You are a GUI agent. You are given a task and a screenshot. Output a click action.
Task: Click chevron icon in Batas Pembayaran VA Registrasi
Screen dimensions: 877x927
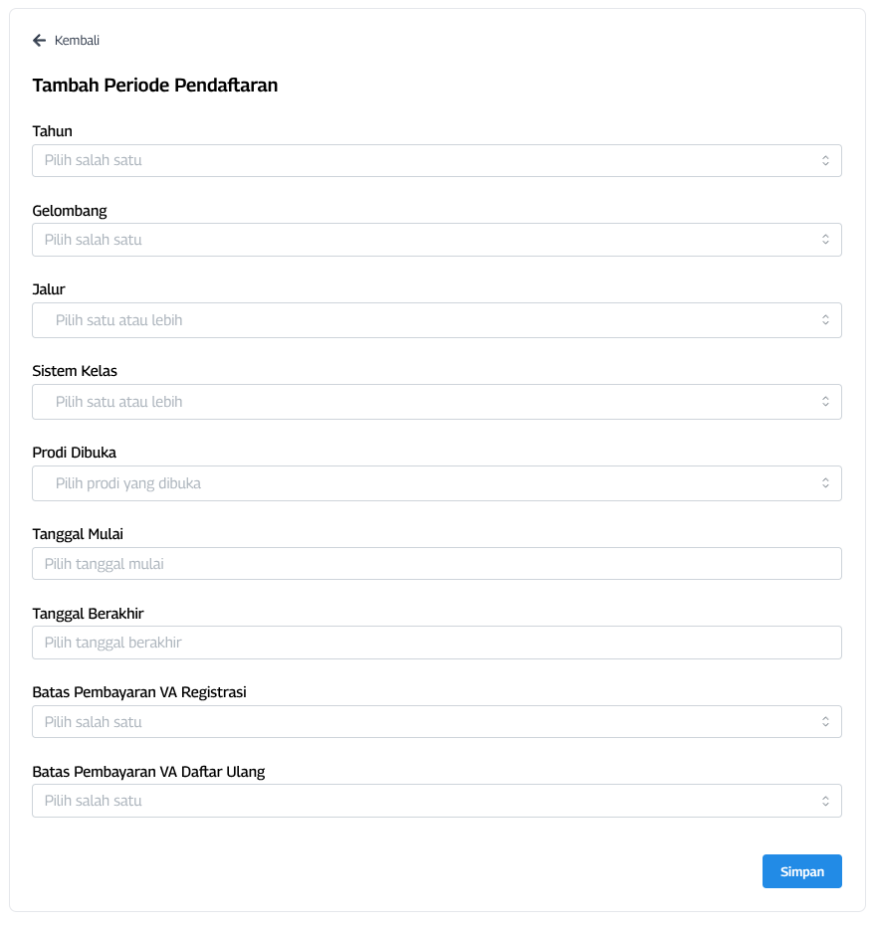click(825, 722)
